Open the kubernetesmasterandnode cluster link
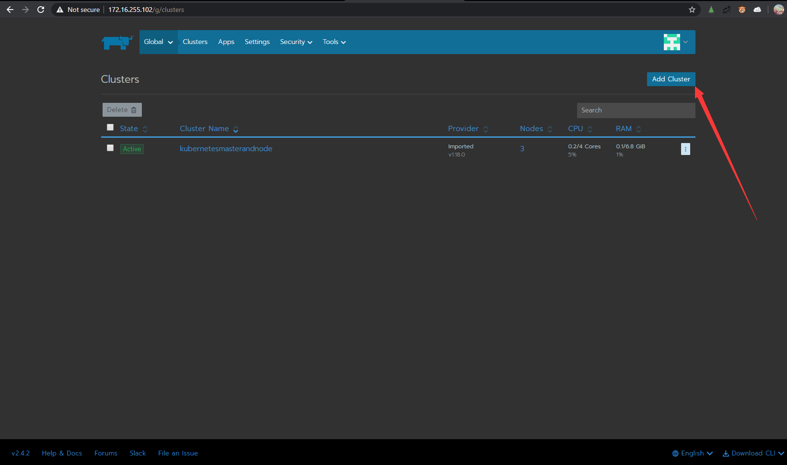Screen dimensions: 787x465 pyautogui.click(x=226, y=149)
